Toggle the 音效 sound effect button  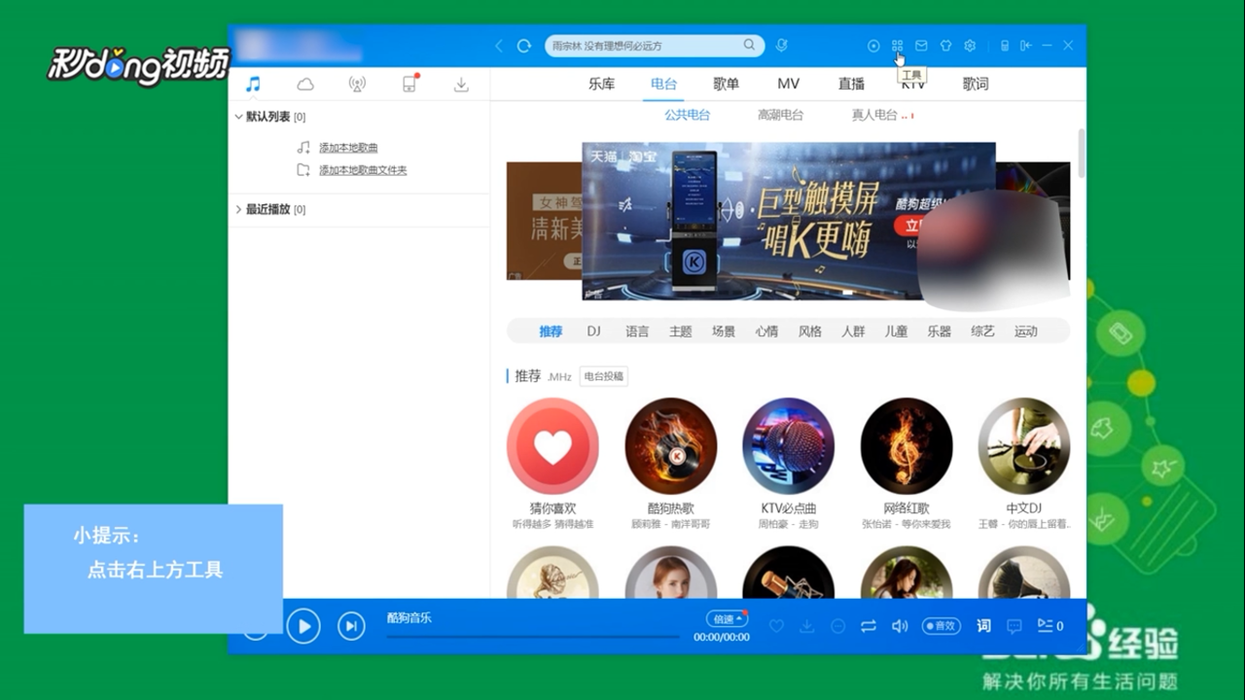tap(941, 626)
